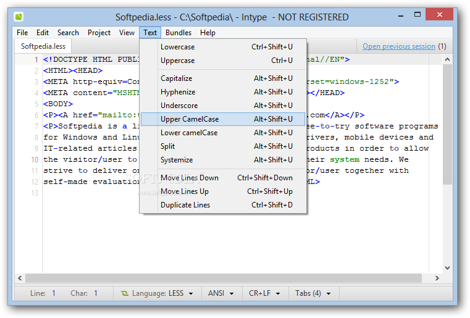Choose Lowercase from the Text menu

(223, 47)
